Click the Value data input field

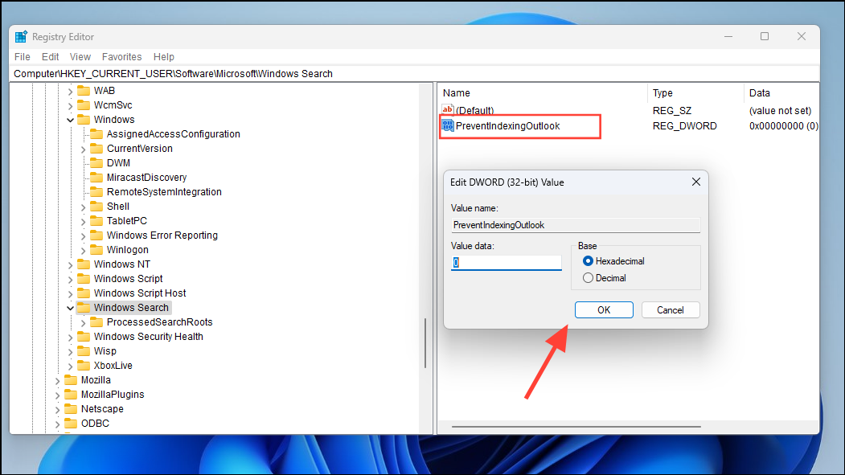point(506,262)
